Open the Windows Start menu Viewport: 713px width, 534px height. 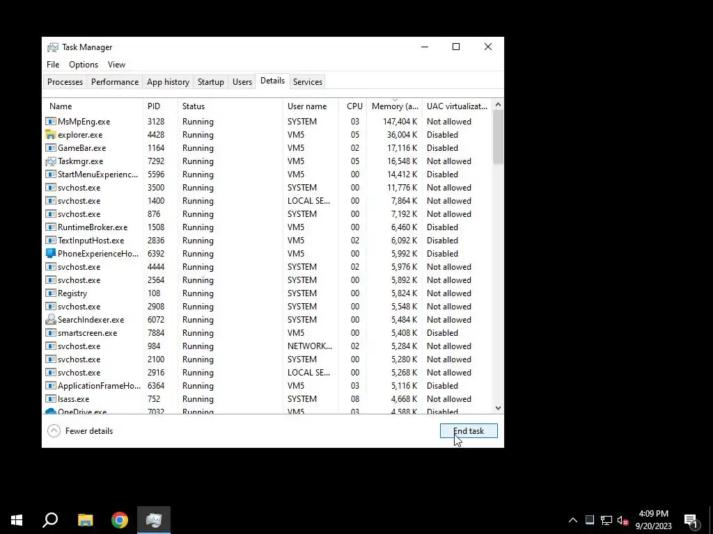click(x=17, y=520)
